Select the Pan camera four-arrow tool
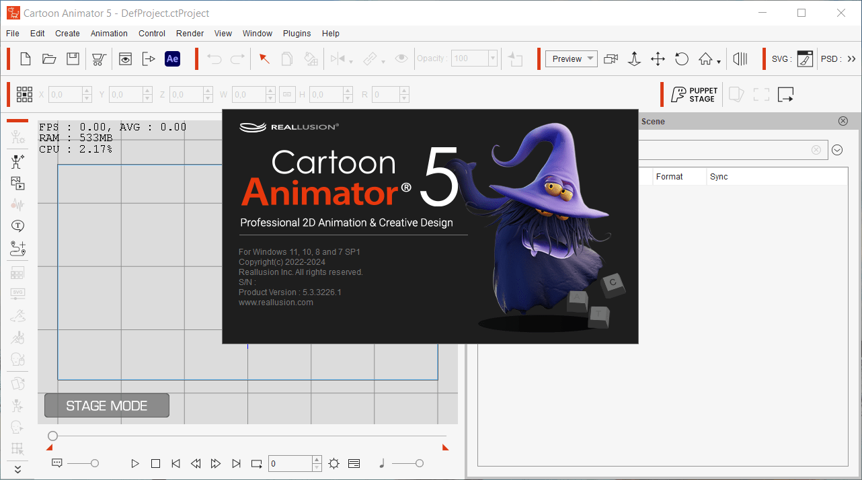Image resolution: width=862 pixels, height=480 pixels. pos(658,59)
